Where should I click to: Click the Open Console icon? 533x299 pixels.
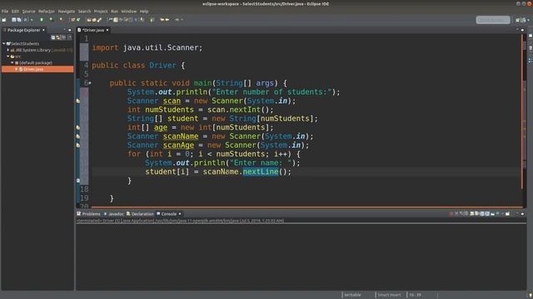[x=507, y=214]
